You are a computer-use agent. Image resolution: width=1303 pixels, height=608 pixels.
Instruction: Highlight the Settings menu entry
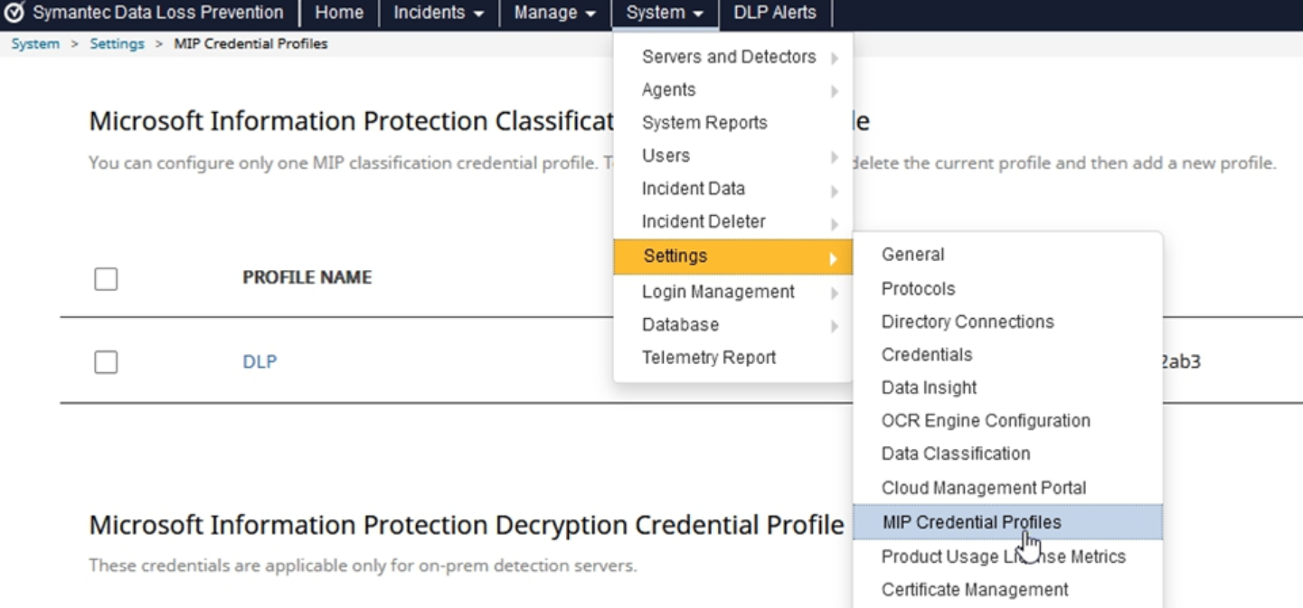732,257
